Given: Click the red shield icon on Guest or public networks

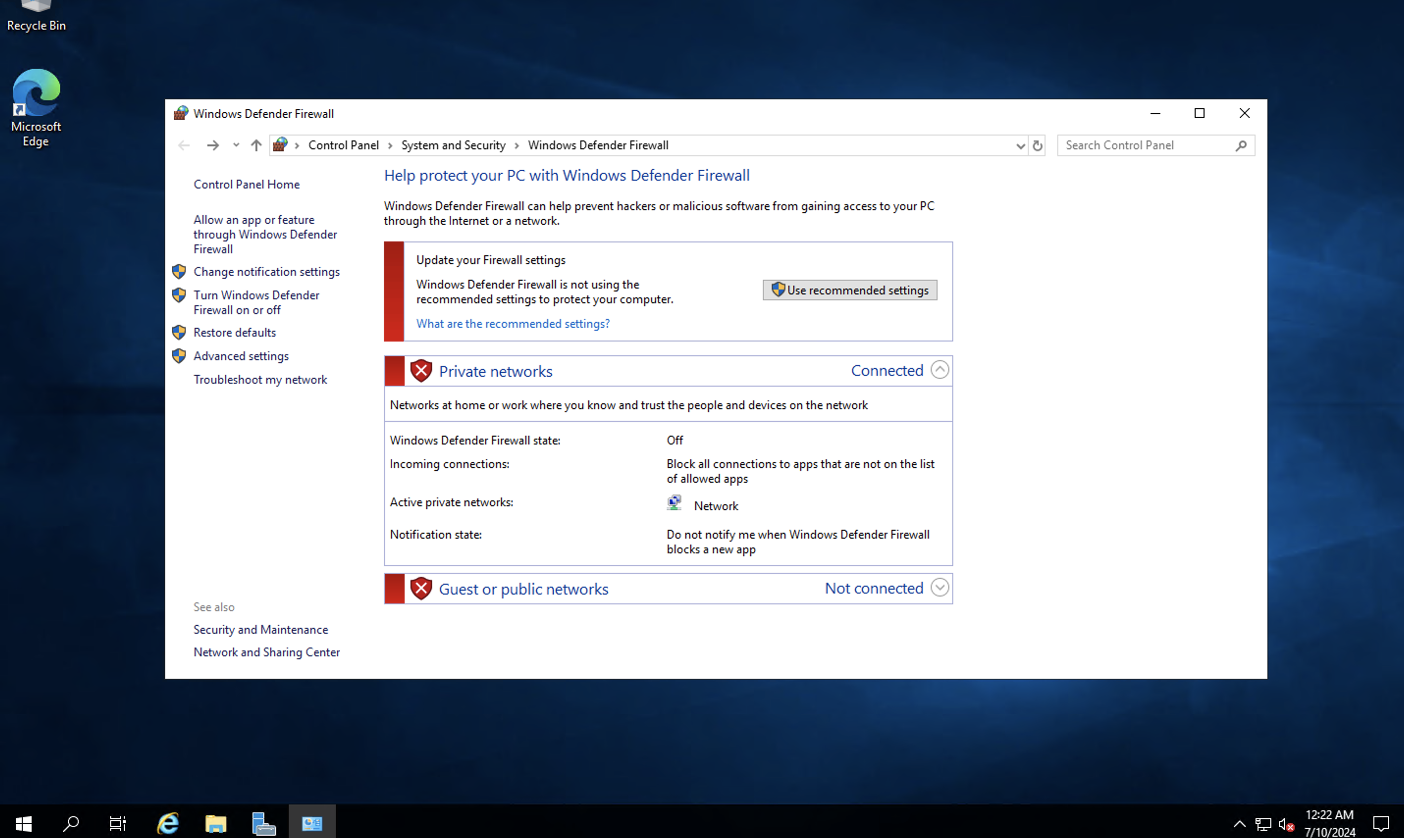Looking at the screenshot, I should pos(422,588).
